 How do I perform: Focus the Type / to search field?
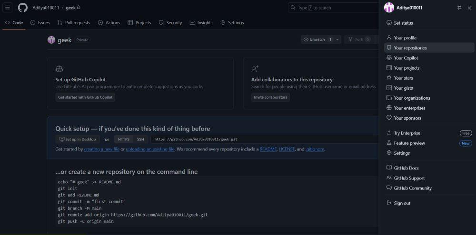click(332, 8)
